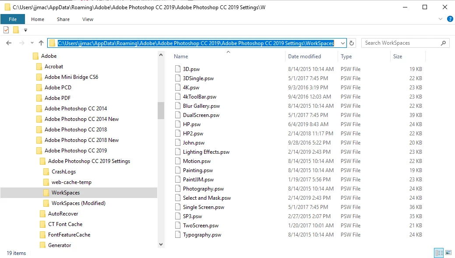Switch to the Home tab
This screenshot has width=455, height=258.
pos(38,19)
